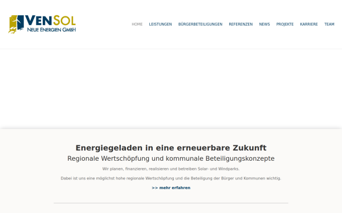Viewport: 342px width, 213px height.
Task: Click the text 'Wir planen, finanzieren, realisieren...'
Action: click(171, 169)
